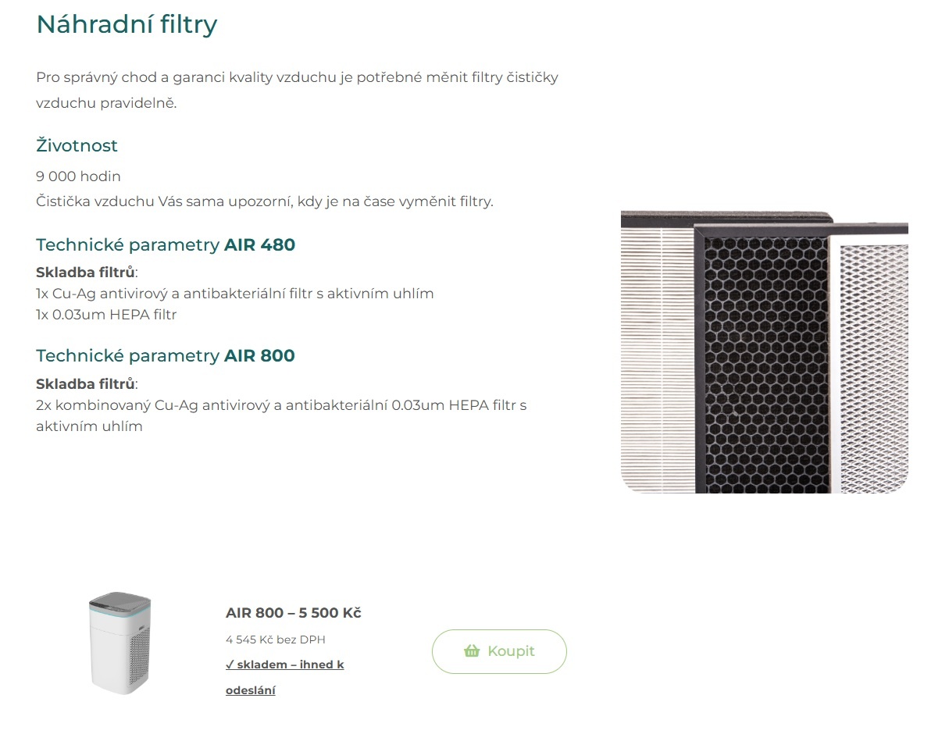Click the '1x Cu-Ag antivirový' filter line
The height and width of the screenshot is (734, 931).
tap(234, 294)
